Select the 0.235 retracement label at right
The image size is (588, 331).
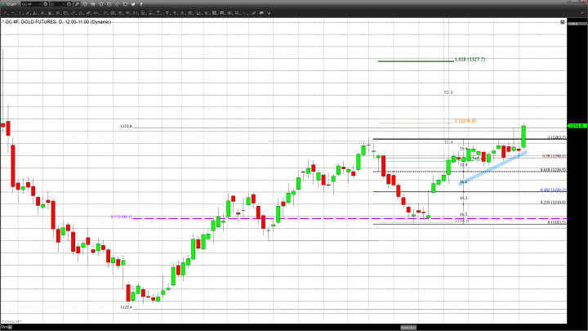click(553, 203)
